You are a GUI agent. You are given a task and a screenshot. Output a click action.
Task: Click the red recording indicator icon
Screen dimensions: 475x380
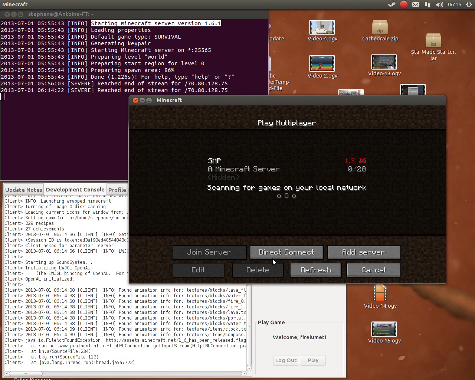click(x=404, y=4)
